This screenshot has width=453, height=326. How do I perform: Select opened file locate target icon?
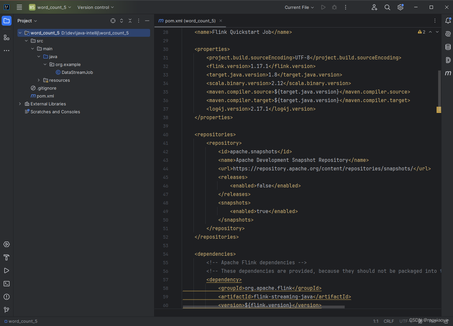tap(113, 21)
